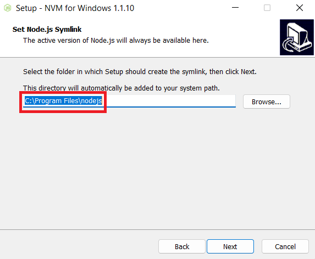Click the blank grey area of the wizard page
Screen dimensions: 315x259
point(157,171)
